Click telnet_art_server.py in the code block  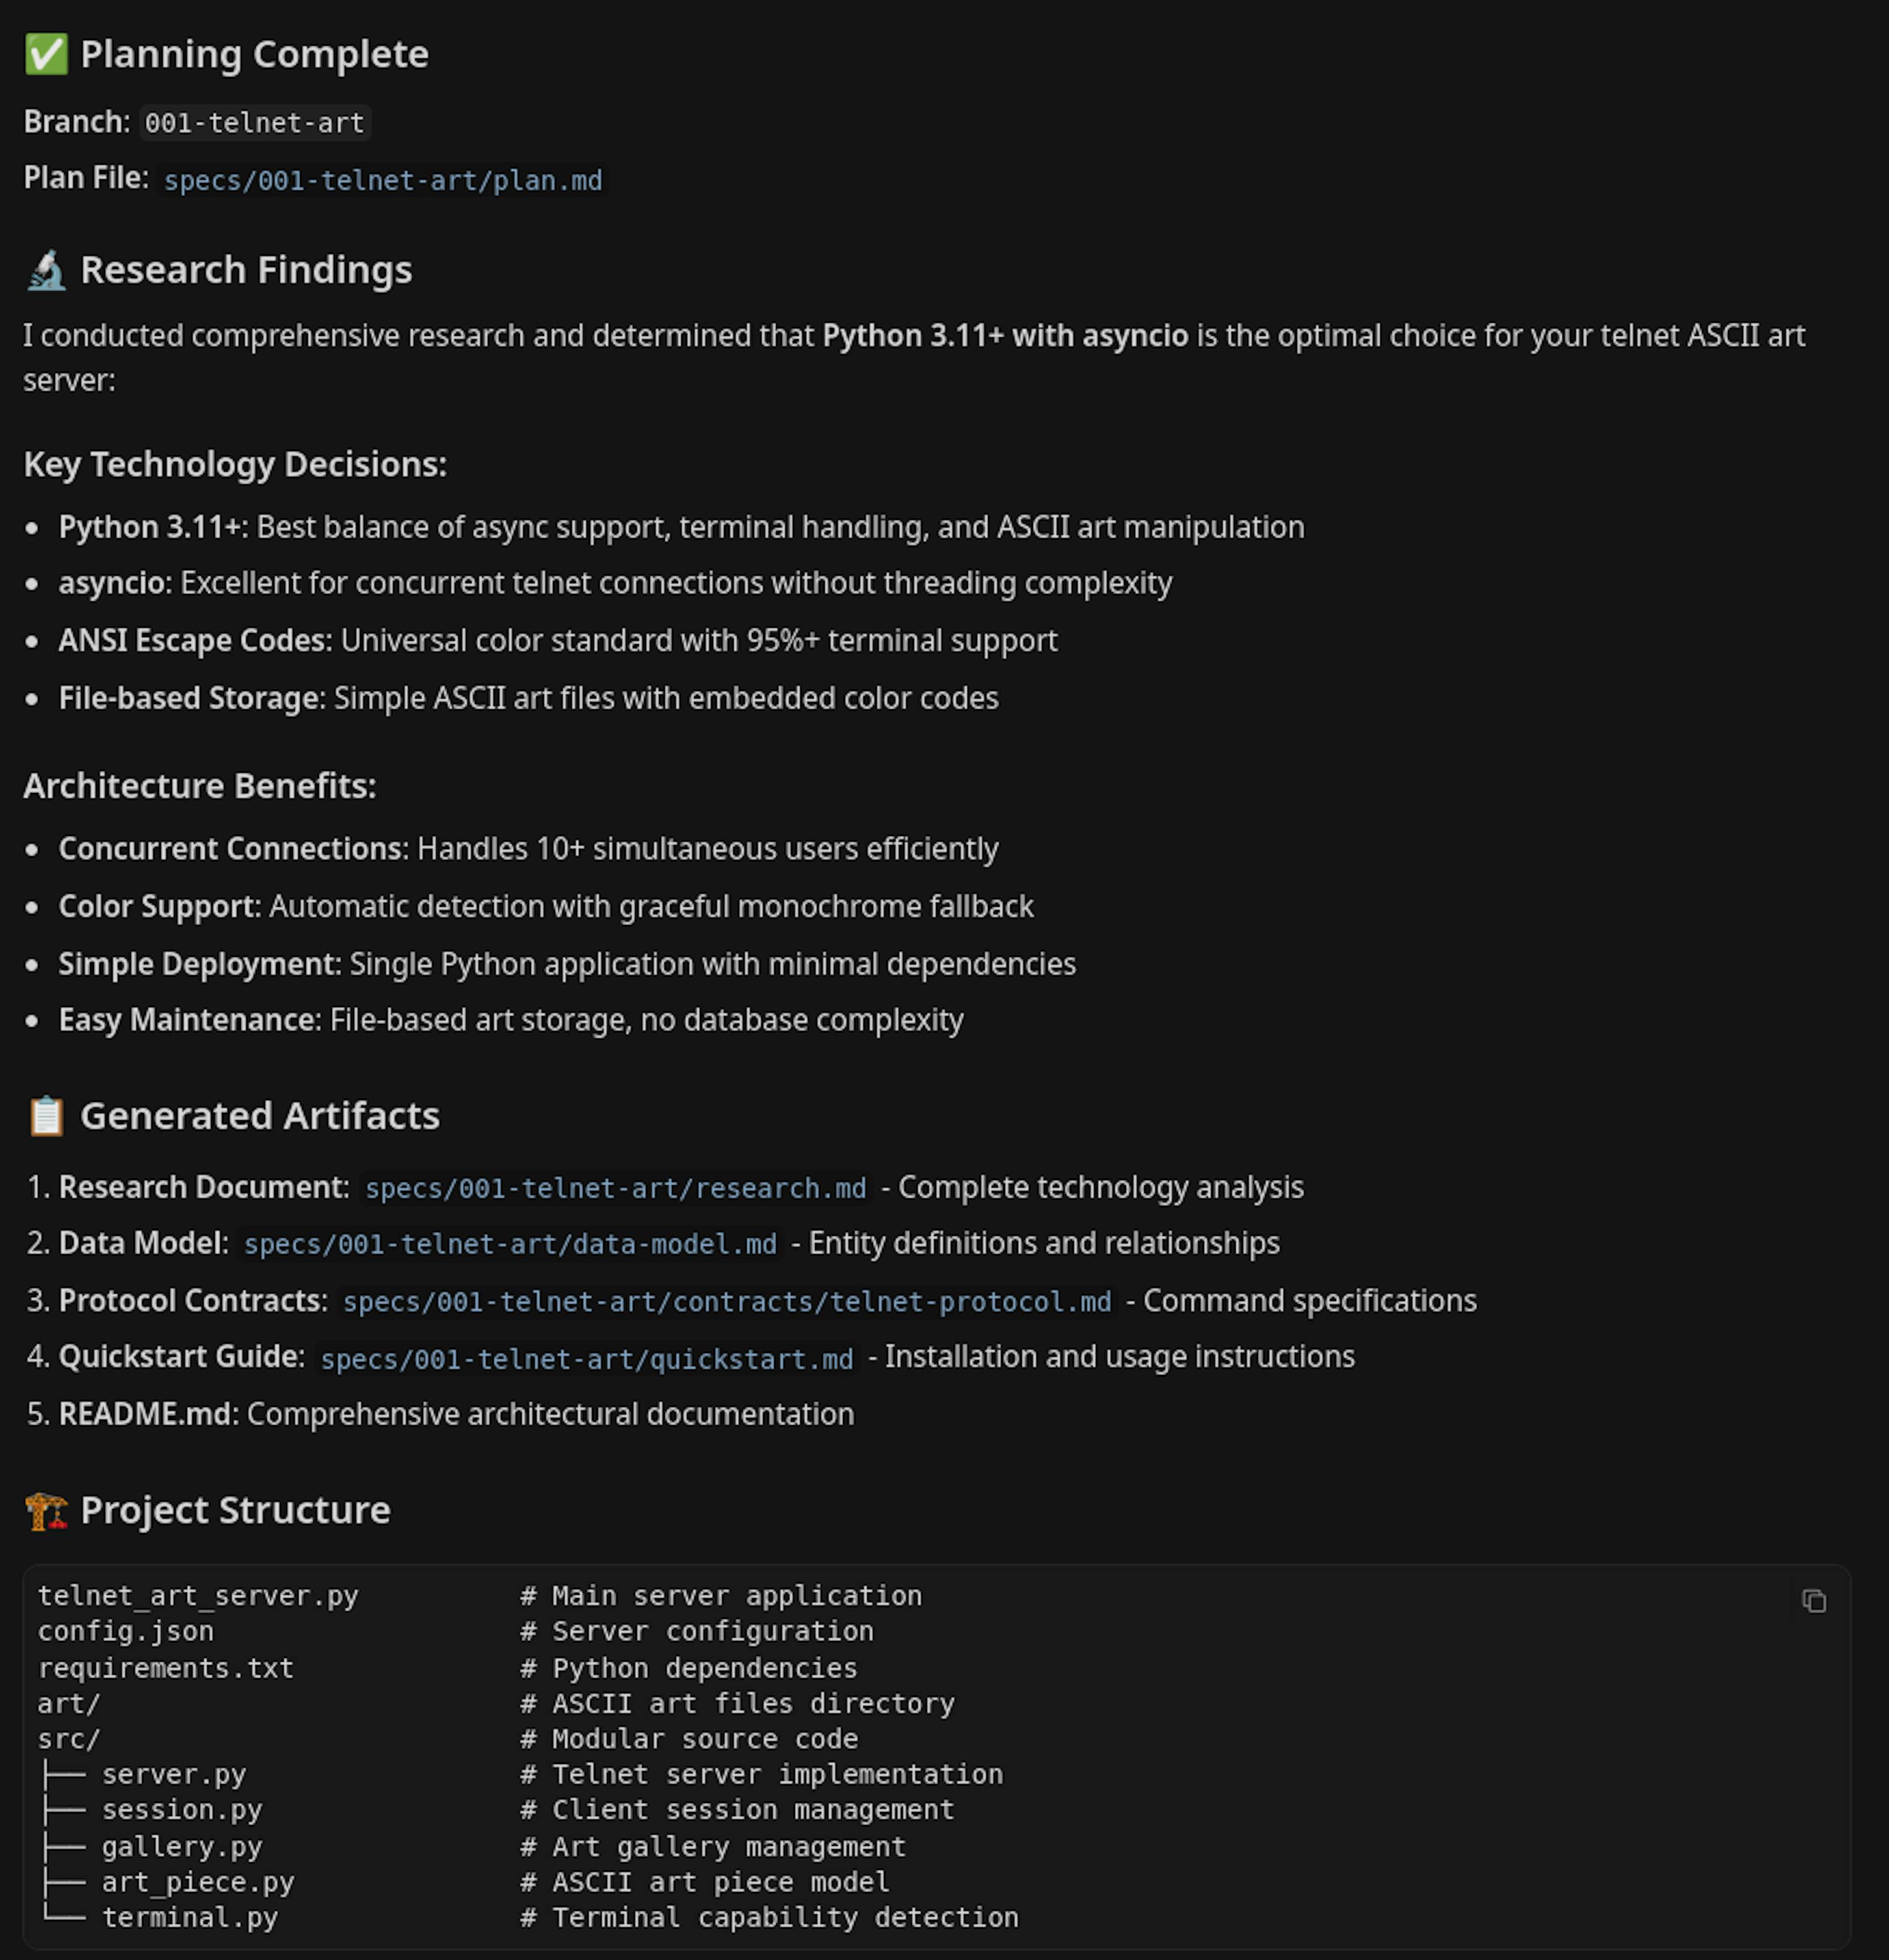198,1596
